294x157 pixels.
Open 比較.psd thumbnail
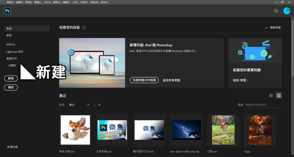(x=223, y=130)
